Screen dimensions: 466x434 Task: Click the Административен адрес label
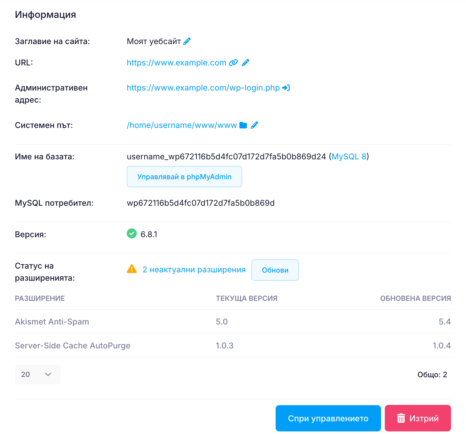[x=51, y=94]
